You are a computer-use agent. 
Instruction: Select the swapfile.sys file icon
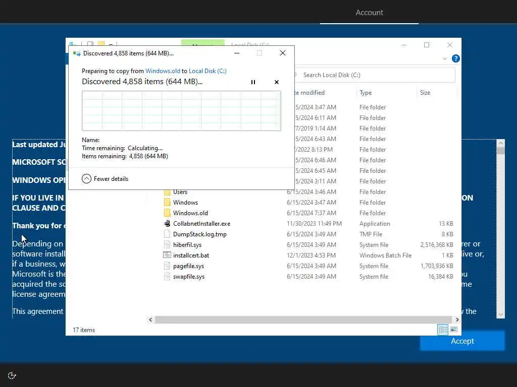167,277
